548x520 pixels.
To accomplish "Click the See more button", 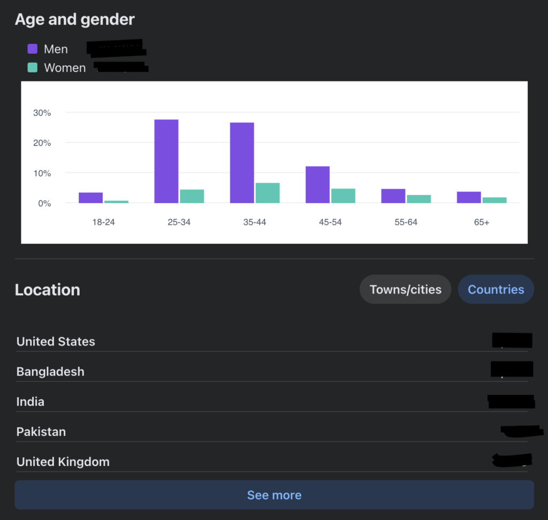I will (x=274, y=495).
